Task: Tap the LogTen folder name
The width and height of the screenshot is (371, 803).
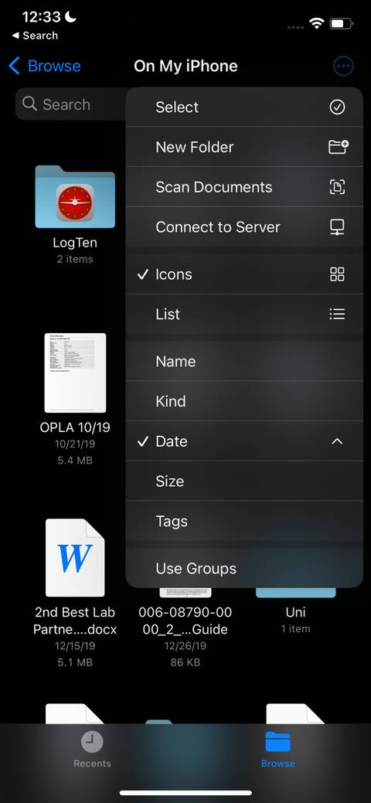Action: (75, 243)
